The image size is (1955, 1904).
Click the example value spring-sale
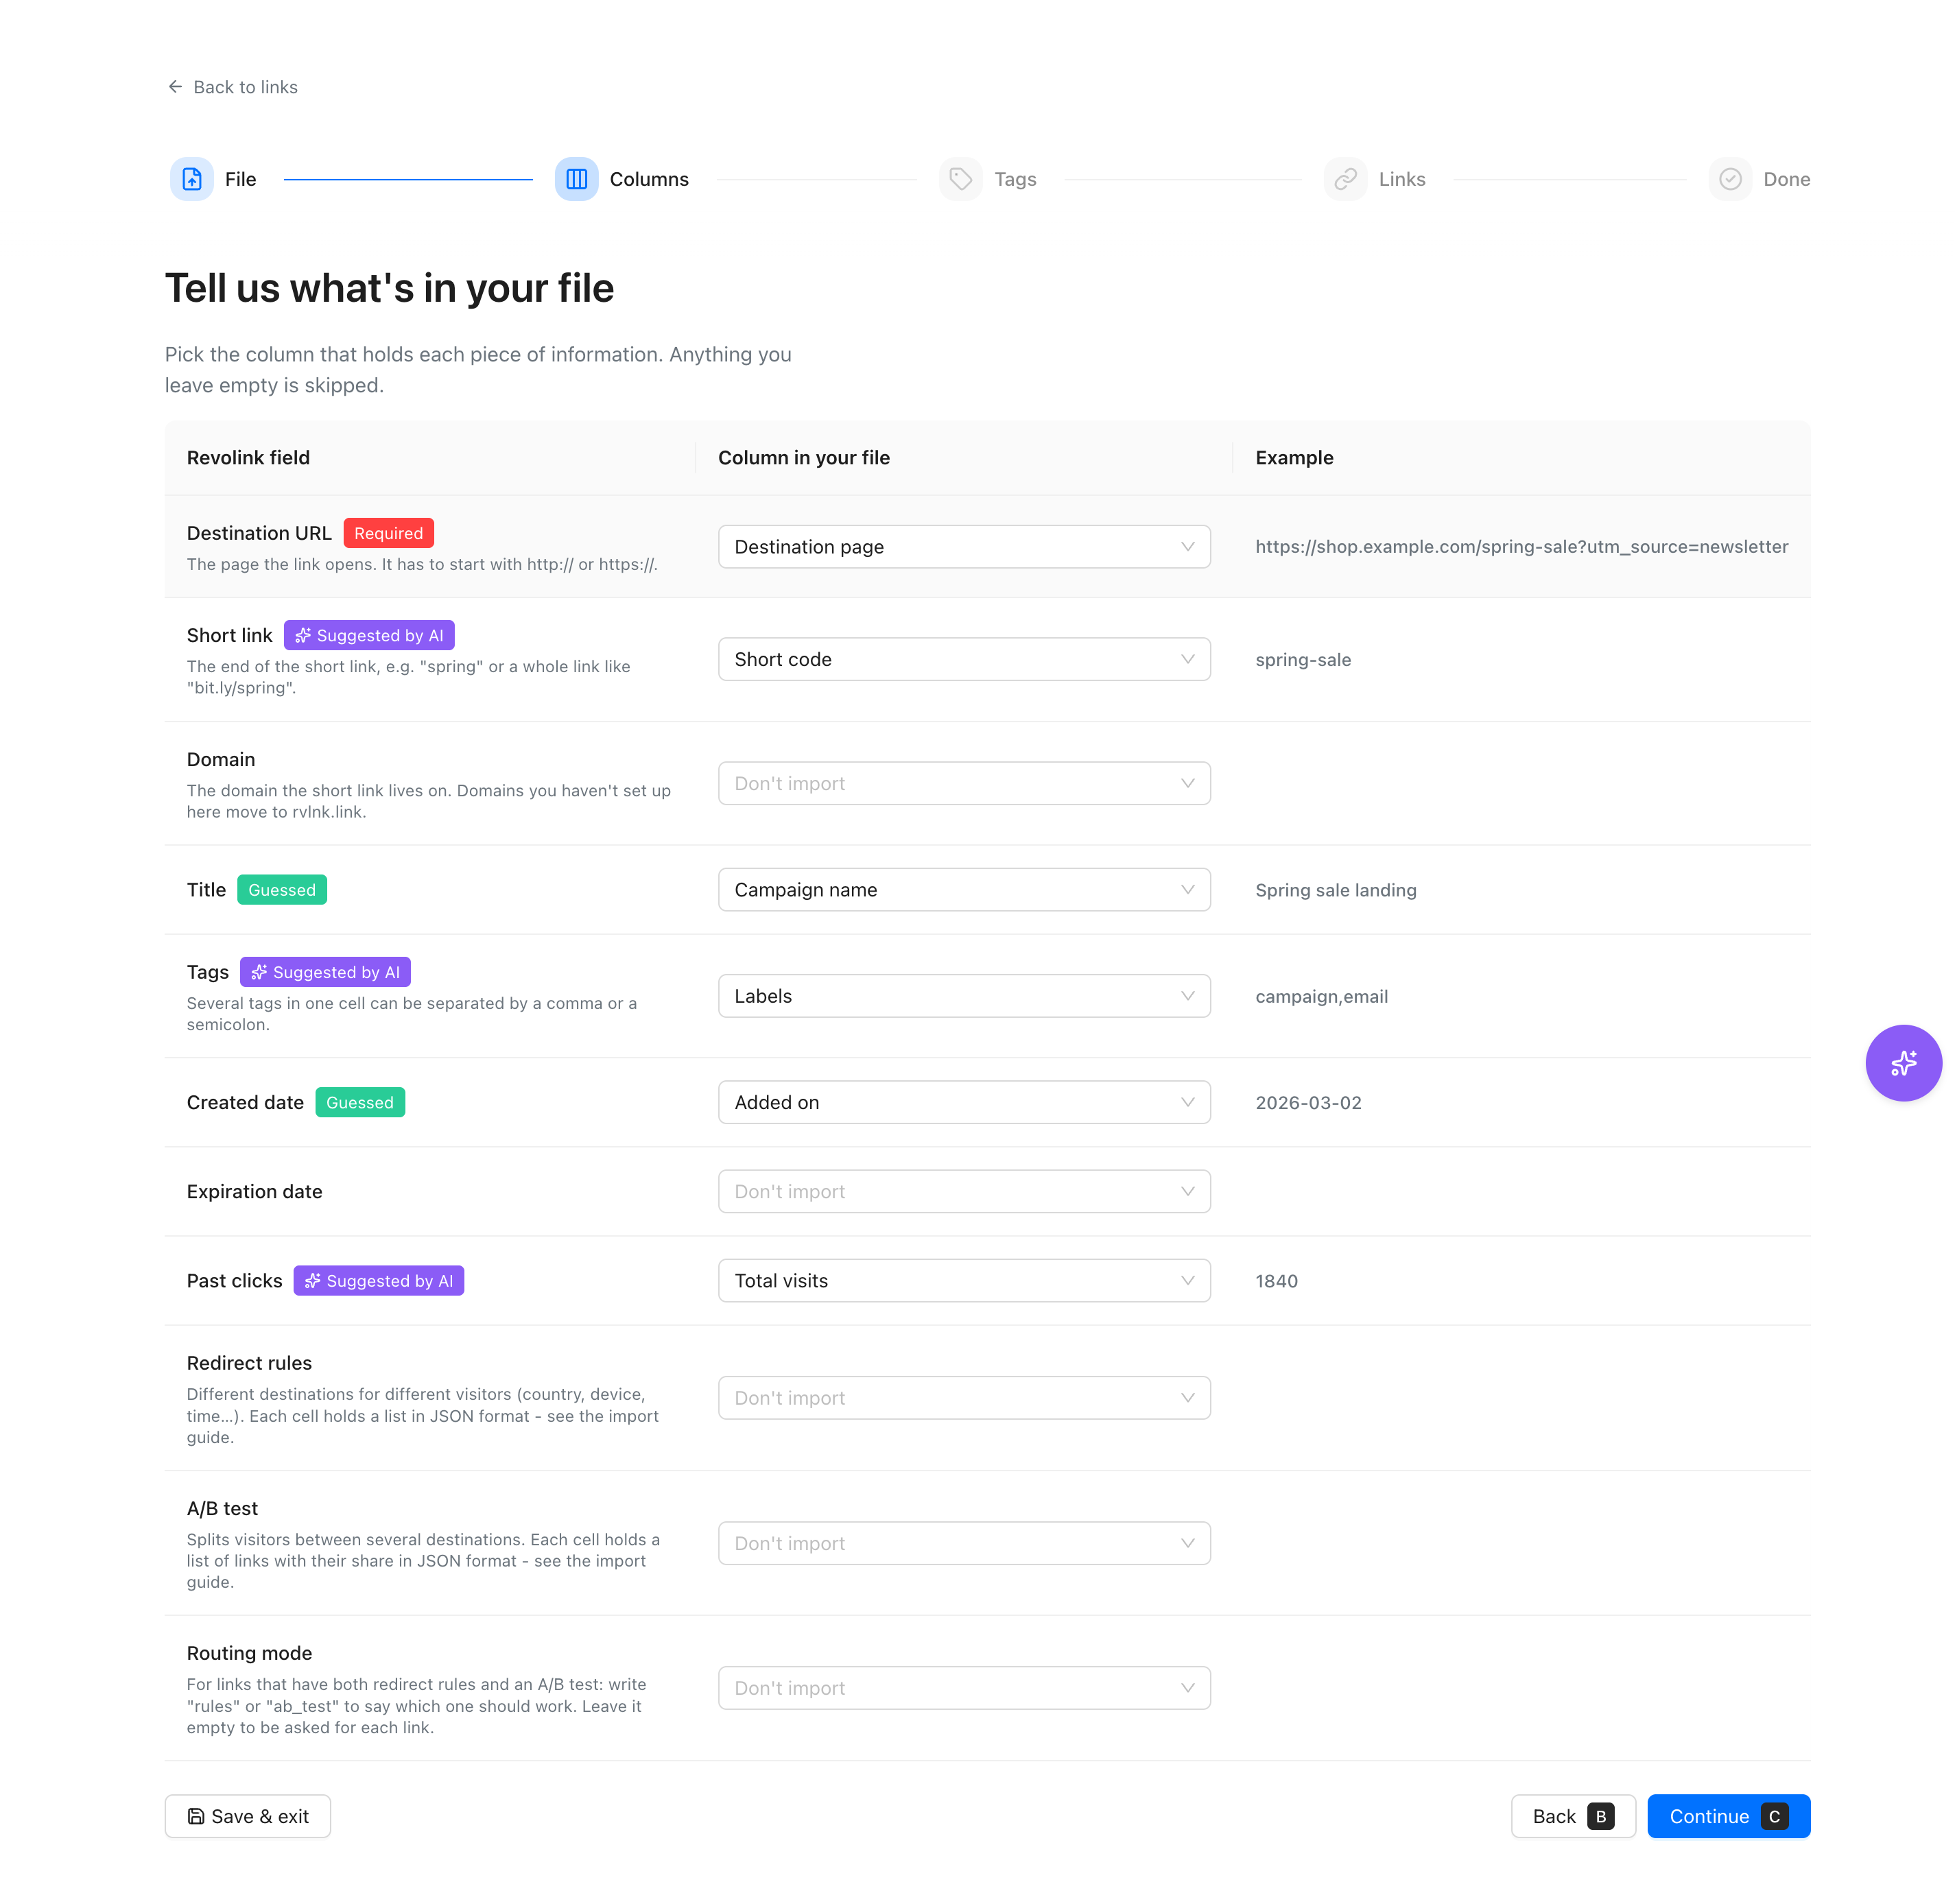point(1303,660)
